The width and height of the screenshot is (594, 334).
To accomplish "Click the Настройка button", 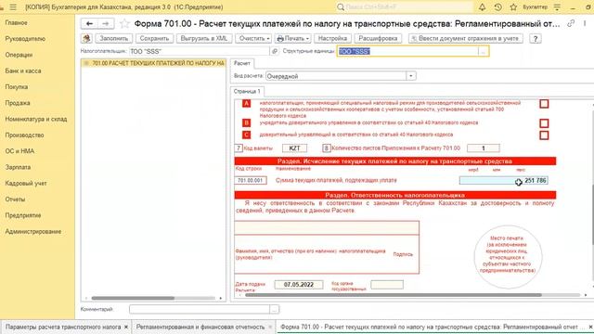I will pyautogui.click(x=332, y=38).
